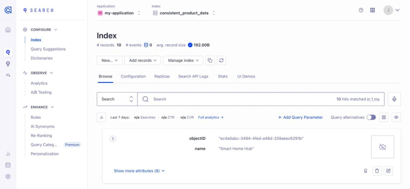The width and height of the screenshot is (410, 189).
Task: Click the refresh index icon
Action: pos(221,61)
